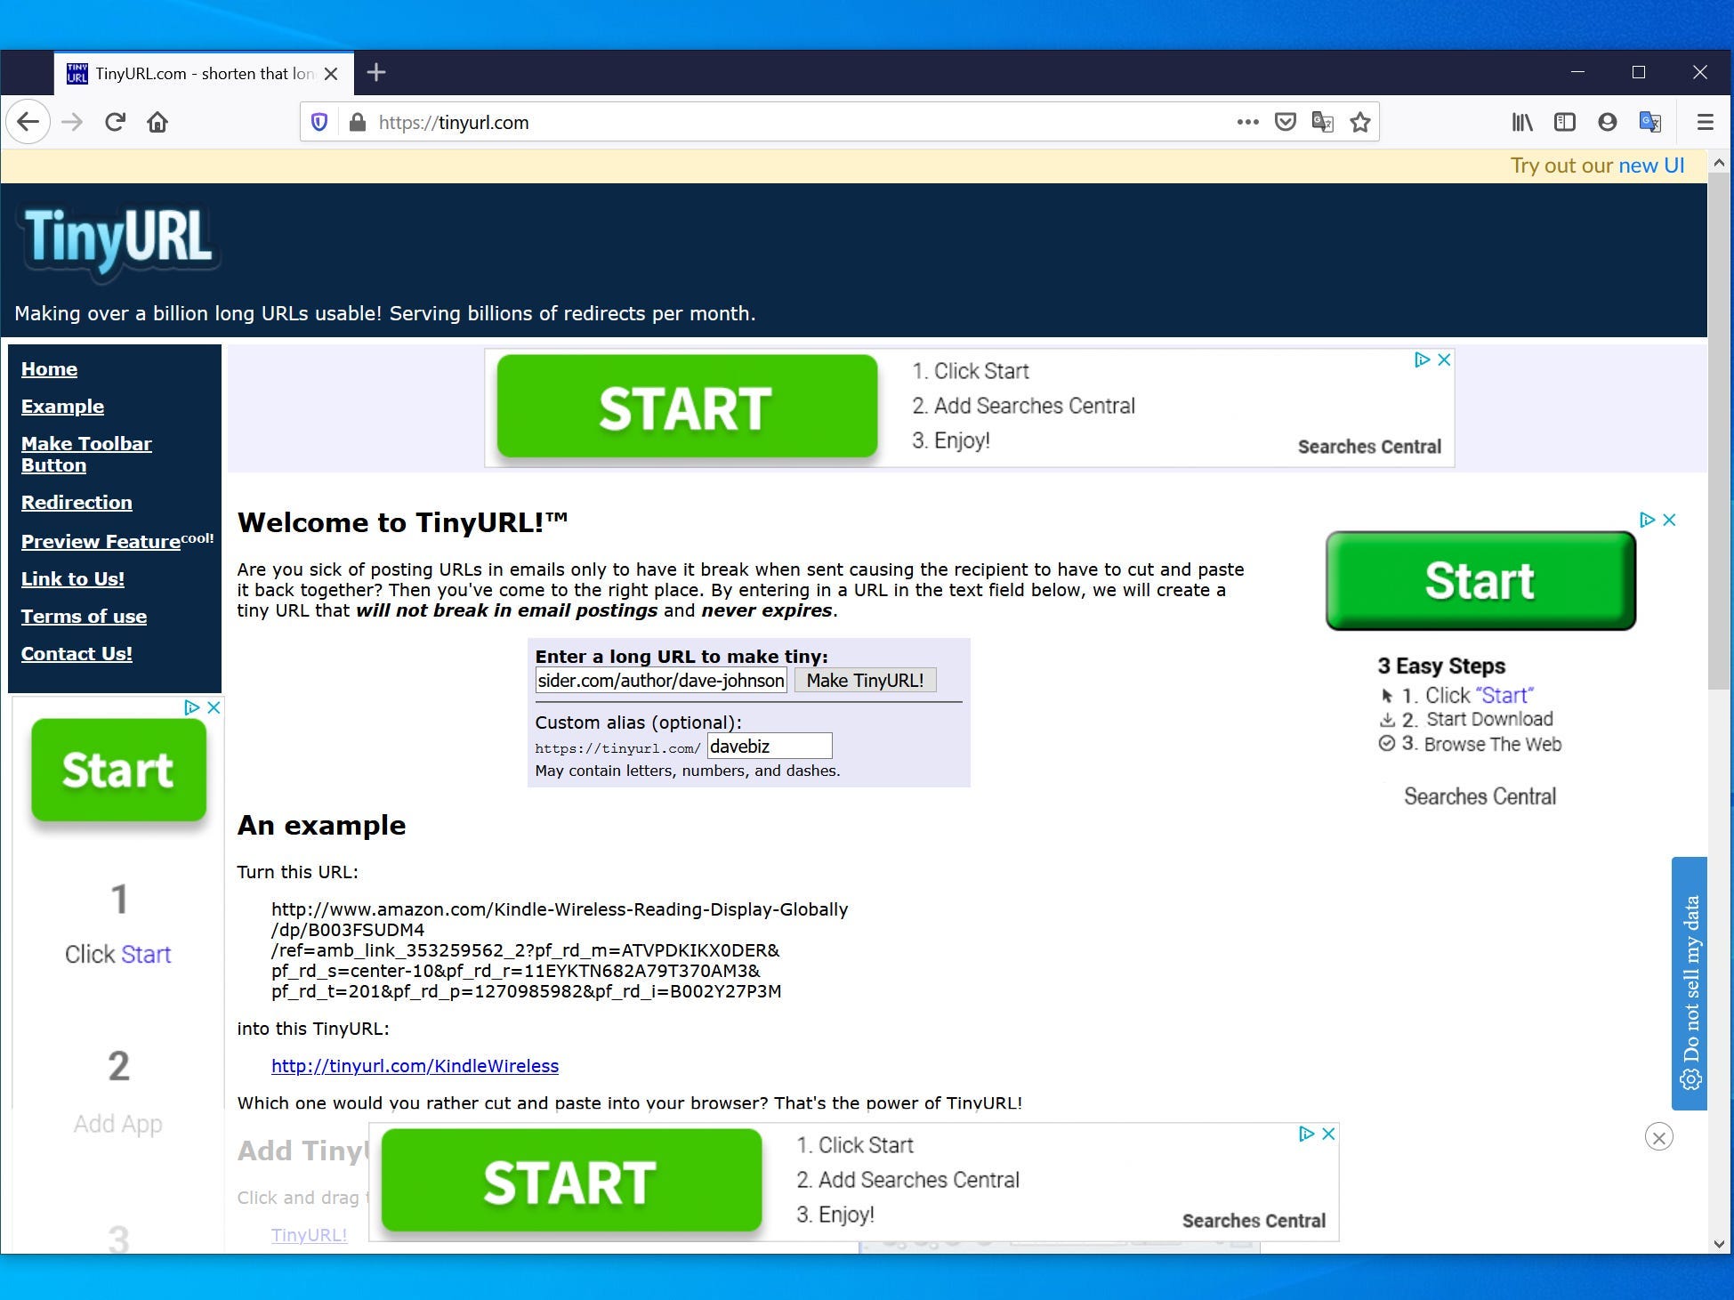Open tracking protection shield icon
The height and width of the screenshot is (1300, 1734).
pos(319,122)
